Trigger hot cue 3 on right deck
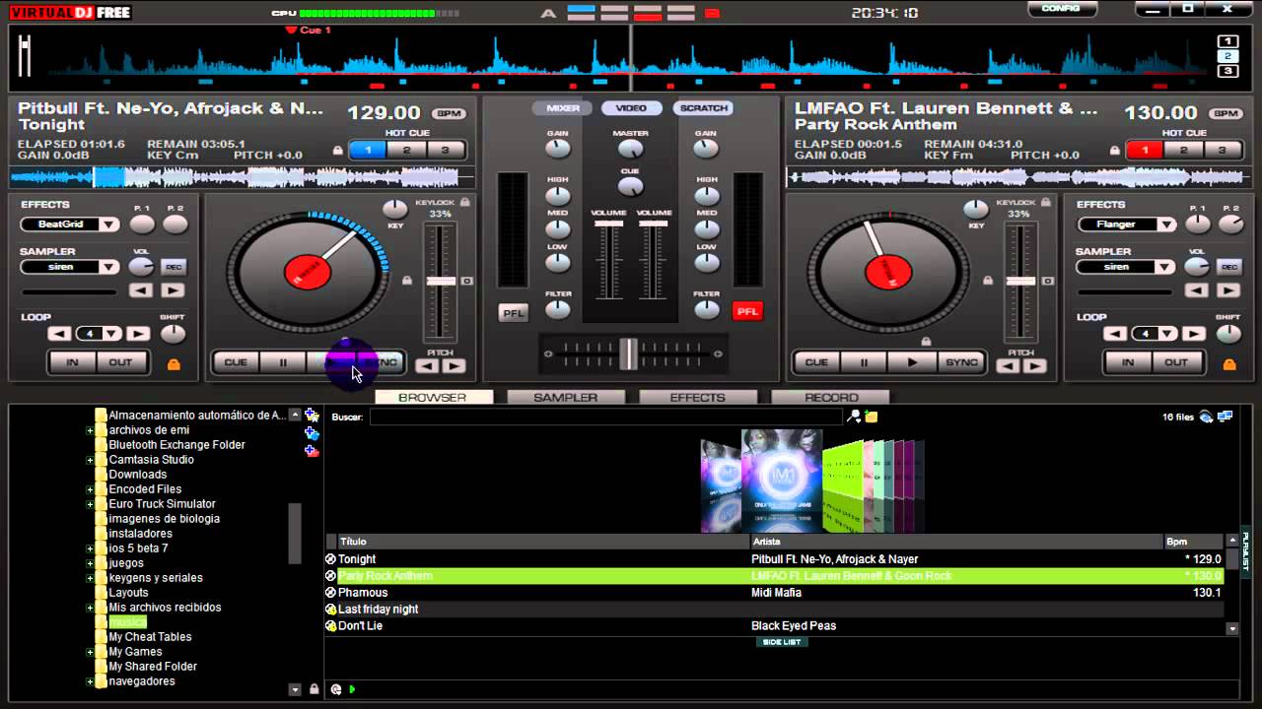Screen dimensions: 1262x709 [1222, 151]
